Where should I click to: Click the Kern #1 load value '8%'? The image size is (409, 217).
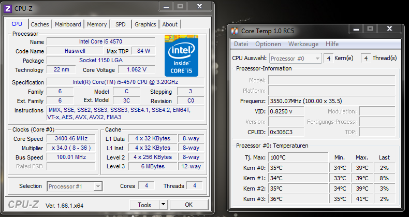coord(384,178)
